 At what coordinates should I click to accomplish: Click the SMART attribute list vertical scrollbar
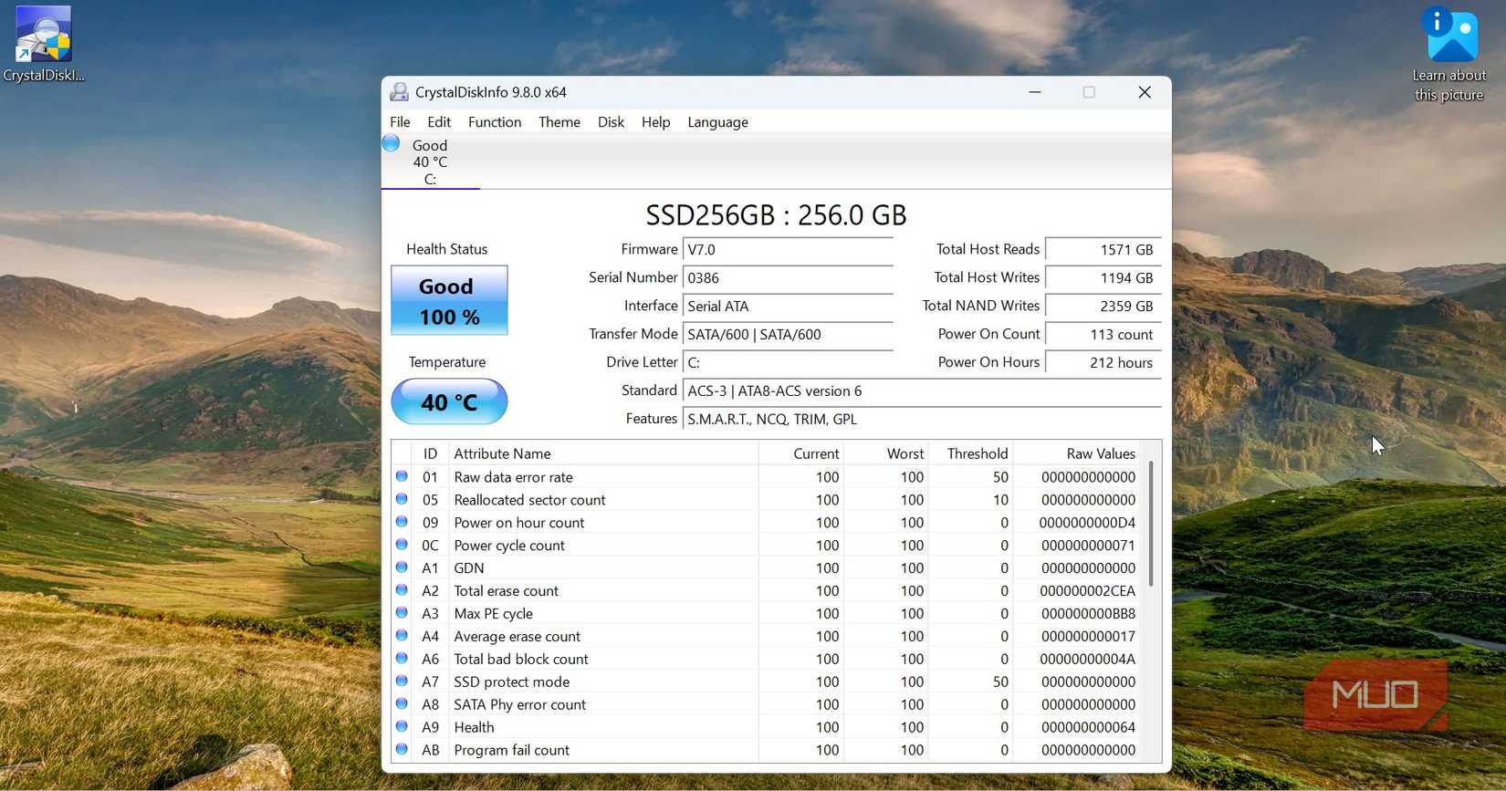(x=1151, y=524)
